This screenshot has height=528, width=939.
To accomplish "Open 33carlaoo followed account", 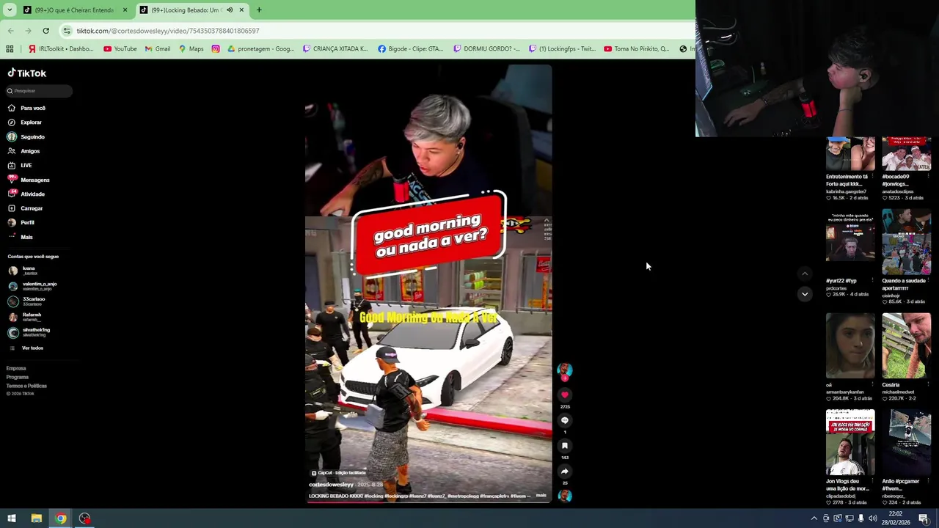I will 27,301.
